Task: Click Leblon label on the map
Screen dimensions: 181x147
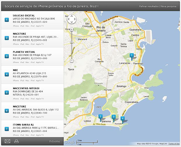Action: click(87, 121)
